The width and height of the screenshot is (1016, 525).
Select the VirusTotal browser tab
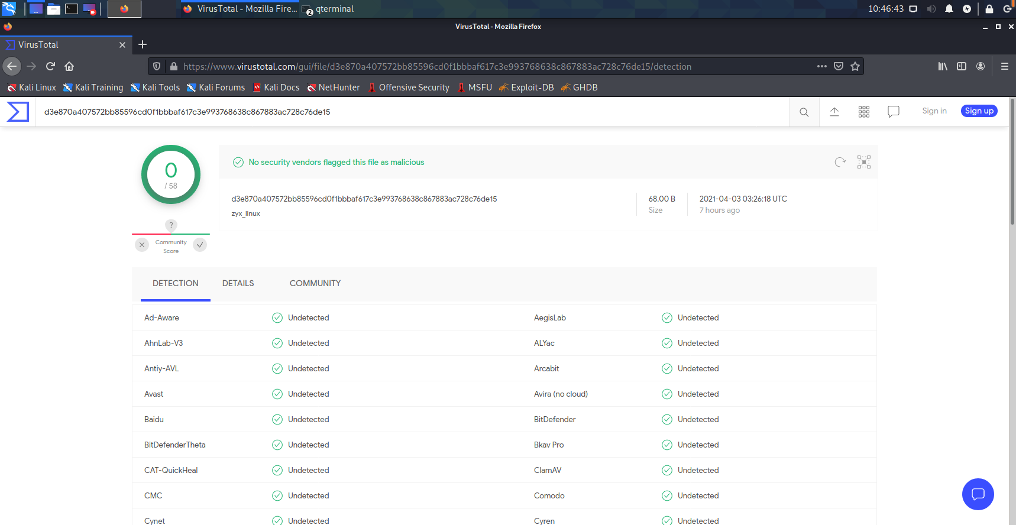tap(65, 45)
